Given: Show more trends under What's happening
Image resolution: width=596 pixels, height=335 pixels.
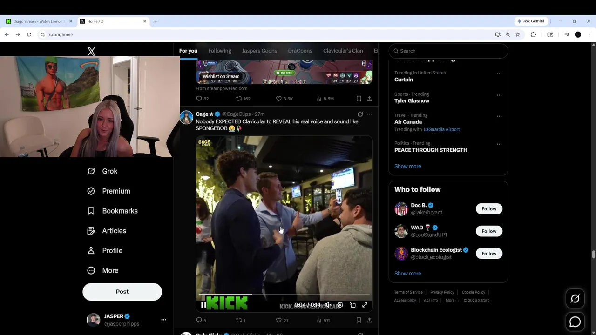Looking at the screenshot, I should point(407,166).
